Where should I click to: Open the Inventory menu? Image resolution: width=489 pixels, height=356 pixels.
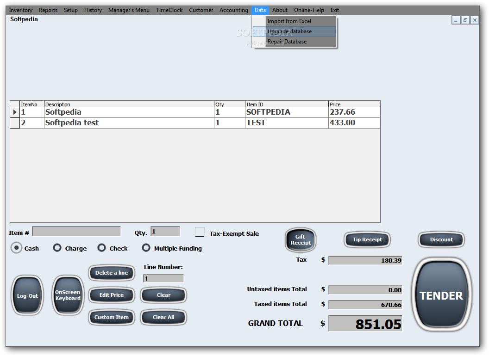pos(20,10)
